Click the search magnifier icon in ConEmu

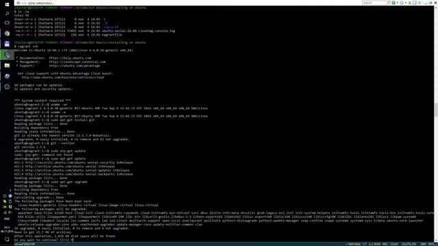click(388, 3)
